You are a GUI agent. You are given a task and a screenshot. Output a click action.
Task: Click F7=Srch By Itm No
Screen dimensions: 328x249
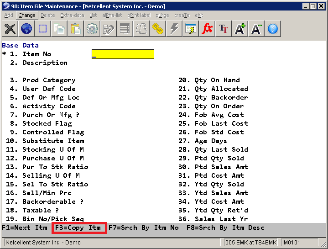(143, 228)
